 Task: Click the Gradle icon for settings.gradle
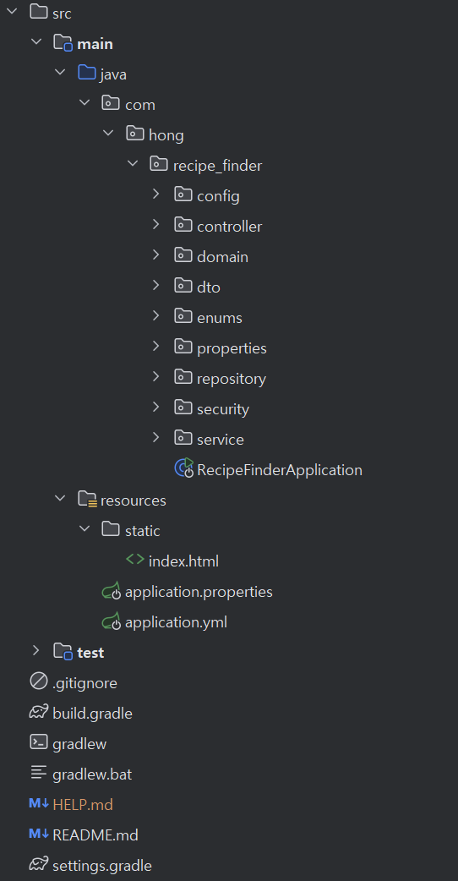[38, 864]
